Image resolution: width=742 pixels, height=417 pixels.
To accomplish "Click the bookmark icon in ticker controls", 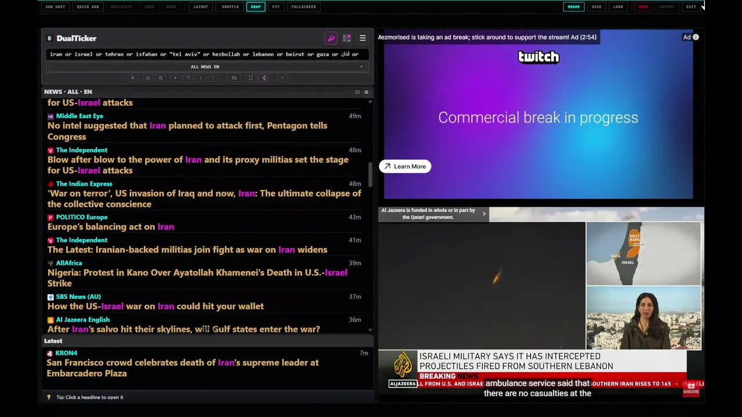I will pos(250,78).
